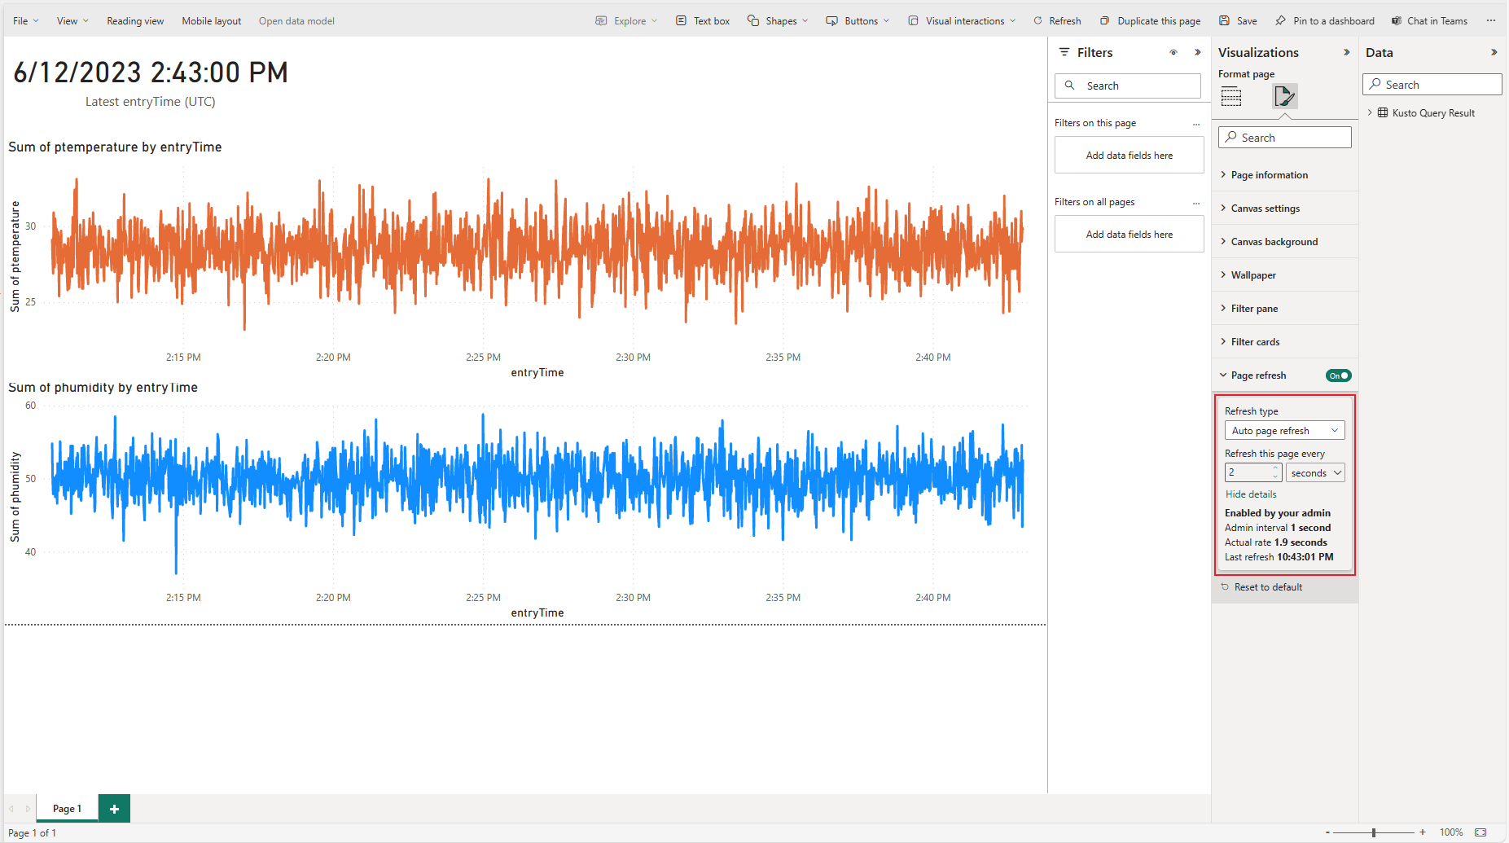This screenshot has width=1509, height=843.
Task: Expand the Kusto Query Result table
Action: (1370, 113)
